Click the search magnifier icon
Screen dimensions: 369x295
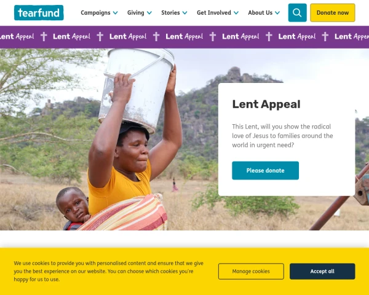(x=297, y=13)
